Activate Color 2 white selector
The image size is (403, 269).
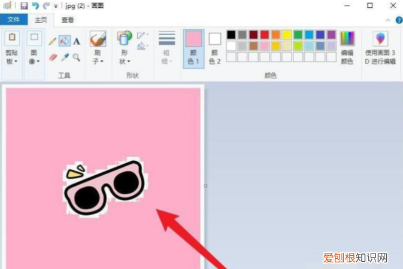click(x=215, y=49)
